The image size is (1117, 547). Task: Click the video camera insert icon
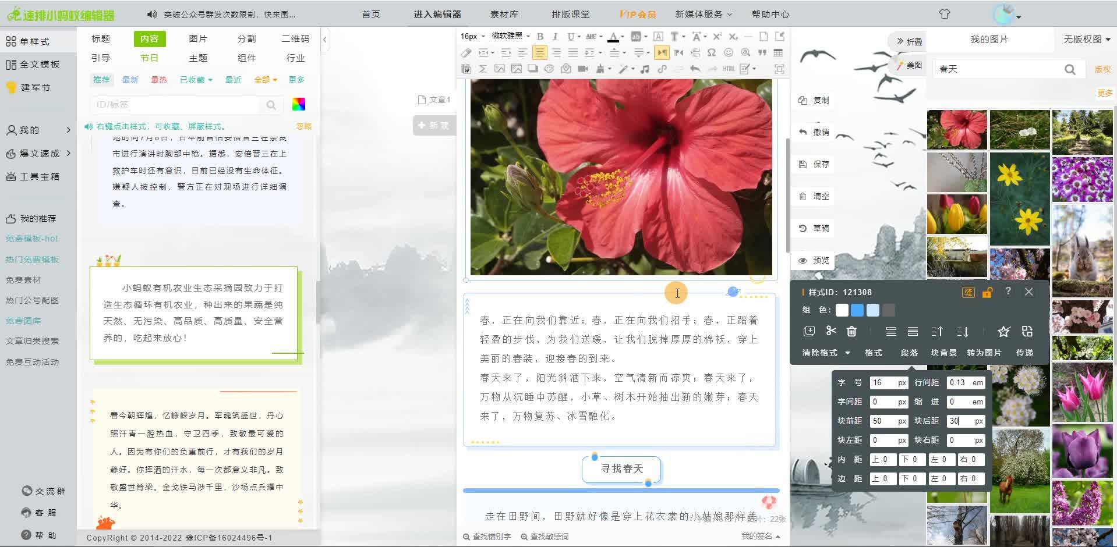582,69
